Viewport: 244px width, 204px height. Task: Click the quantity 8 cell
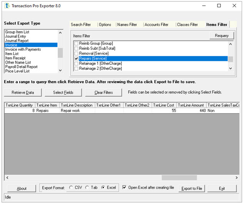pyautogui.click(x=20, y=110)
